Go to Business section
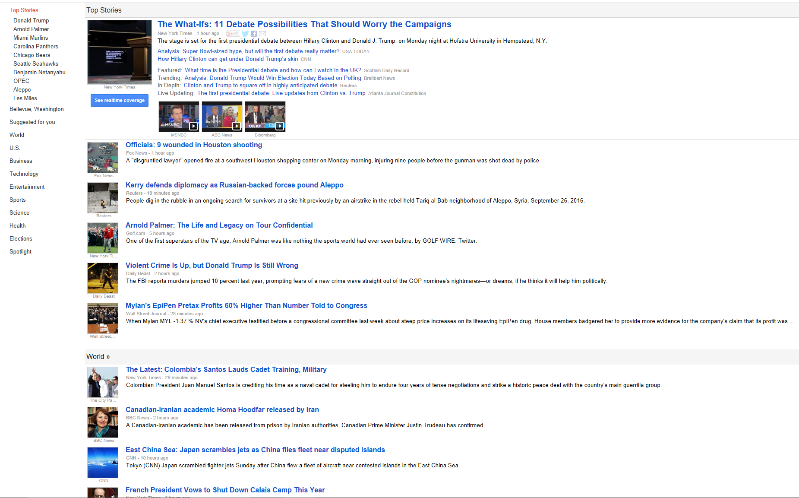The height and width of the screenshot is (498, 799). [21, 161]
